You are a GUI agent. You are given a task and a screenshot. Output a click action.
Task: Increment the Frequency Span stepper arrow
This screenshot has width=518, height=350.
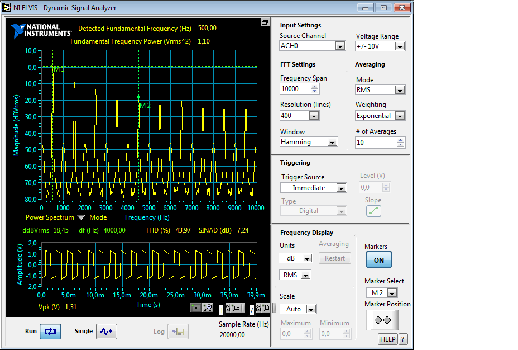pyautogui.click(x=314, y=87)
